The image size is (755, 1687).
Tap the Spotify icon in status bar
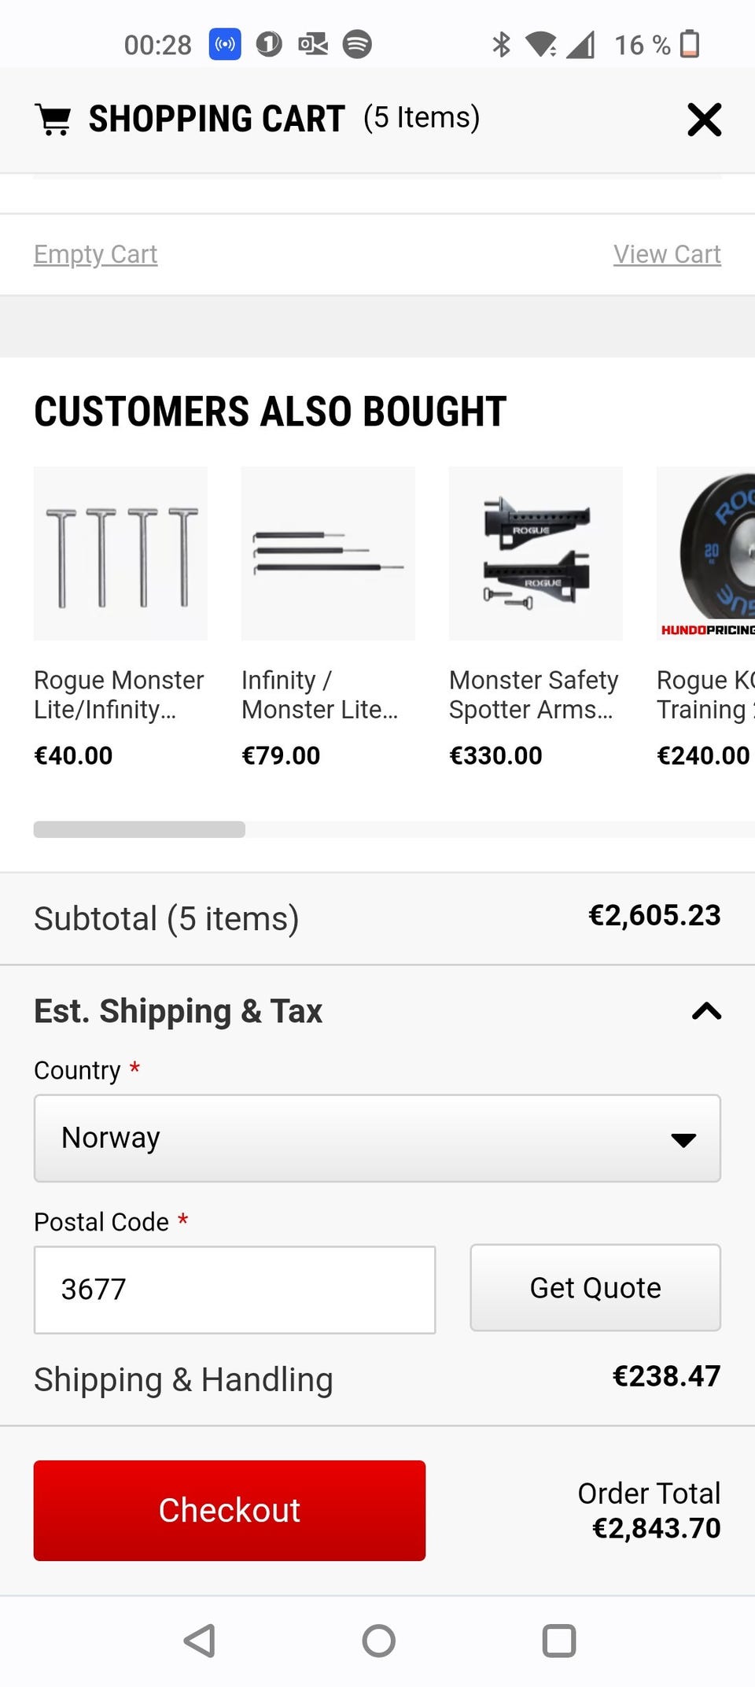click(357, 44)
